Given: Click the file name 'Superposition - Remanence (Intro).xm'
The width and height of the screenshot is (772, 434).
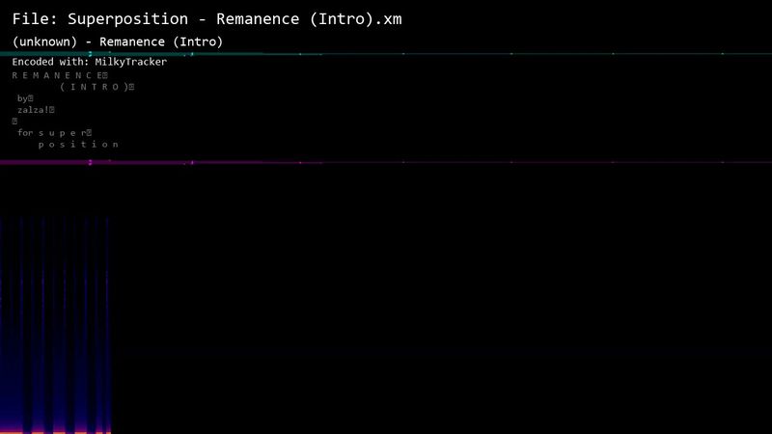Looking at the screenshot, I should [234, 19].
